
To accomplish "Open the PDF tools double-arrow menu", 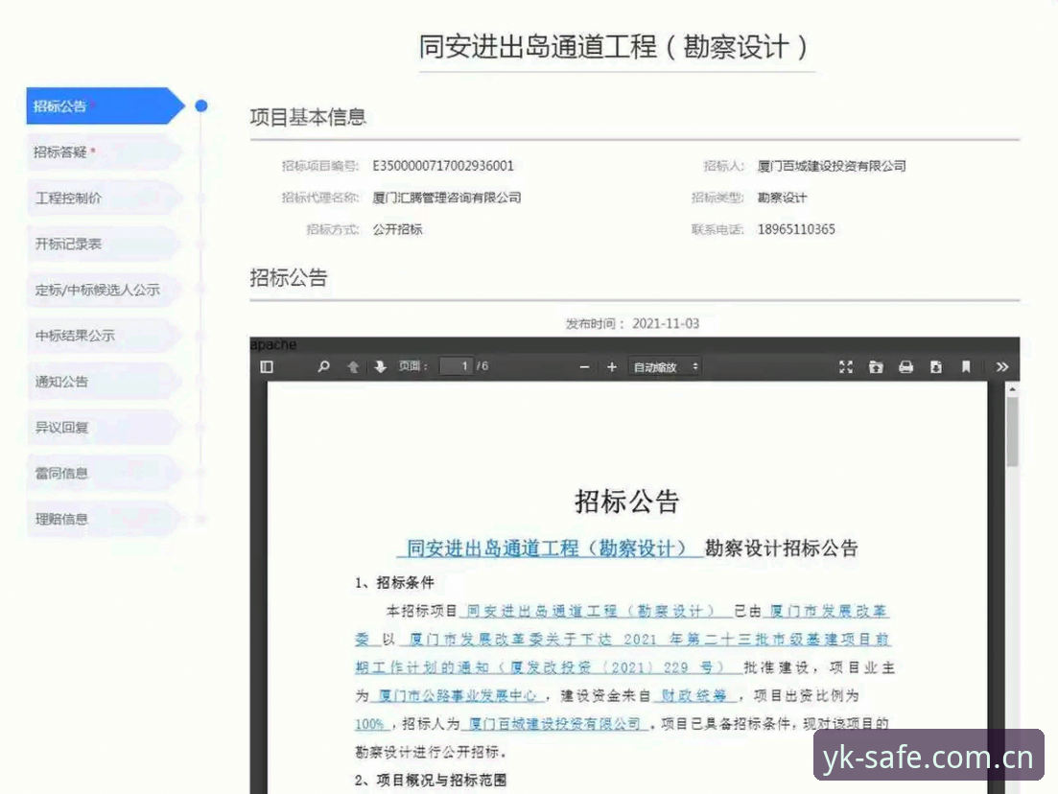I will coord(1002,366).
